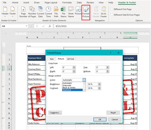
Task: Click the Right crop spinner arrows
Action: tap(74, 71)
